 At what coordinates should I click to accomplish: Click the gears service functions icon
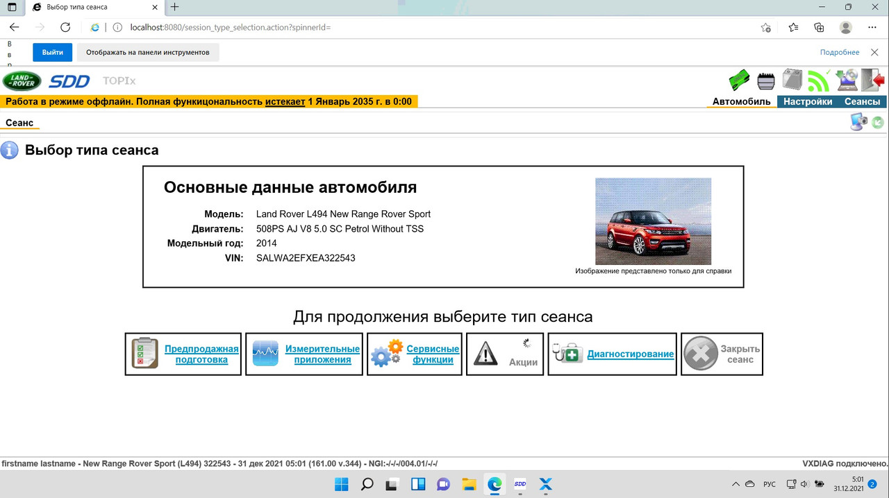(386, 353)
